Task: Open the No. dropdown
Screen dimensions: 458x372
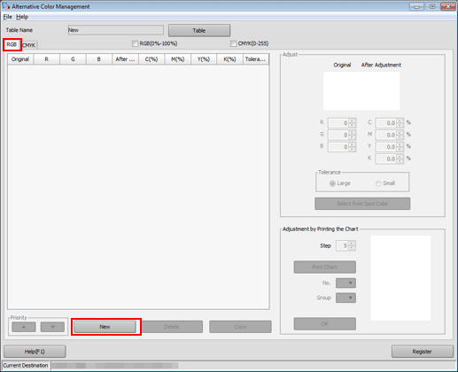Action: [345, 283]
